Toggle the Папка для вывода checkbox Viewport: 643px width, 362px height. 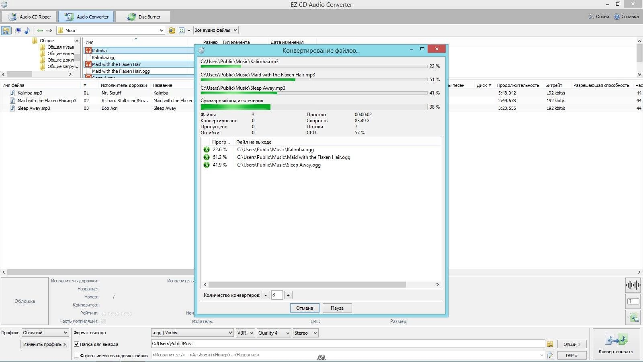76,344
